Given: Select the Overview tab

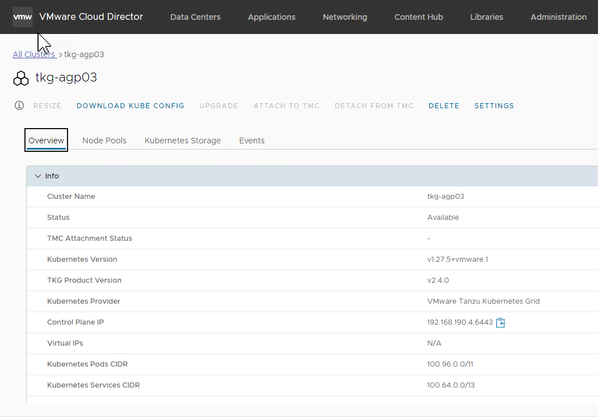Looking at the screenshot, I should tap(46, 140).
